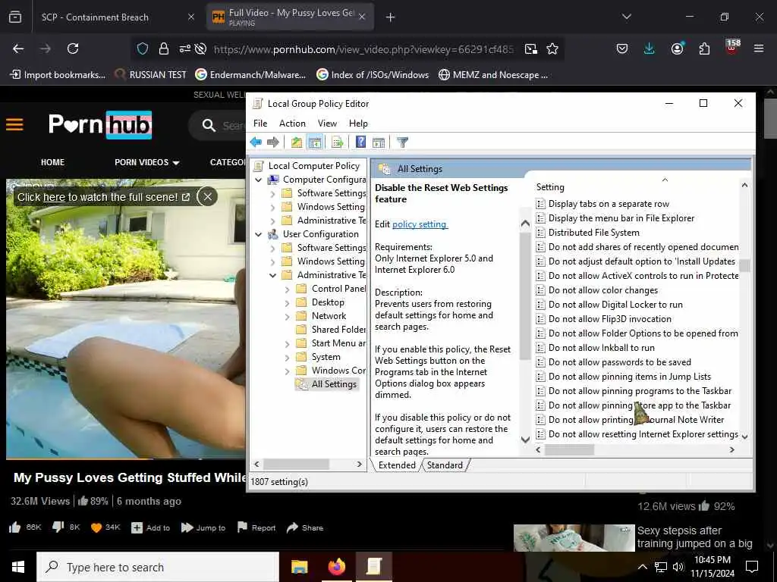Click the settings list vertical scrollbar thumb
Viewport: 777px width, 582px height.
(x=744, y=265)
